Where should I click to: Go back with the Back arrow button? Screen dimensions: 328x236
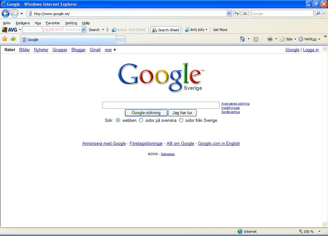click(x=5, y=14)
